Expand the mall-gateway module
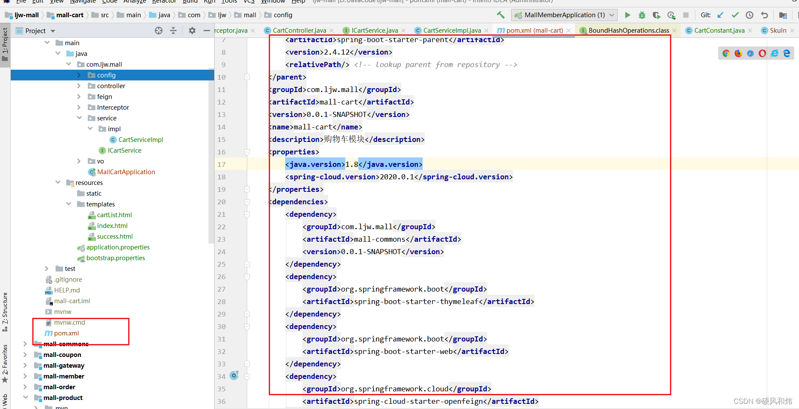This screenshot has width=799, height=409. (25, 366)
